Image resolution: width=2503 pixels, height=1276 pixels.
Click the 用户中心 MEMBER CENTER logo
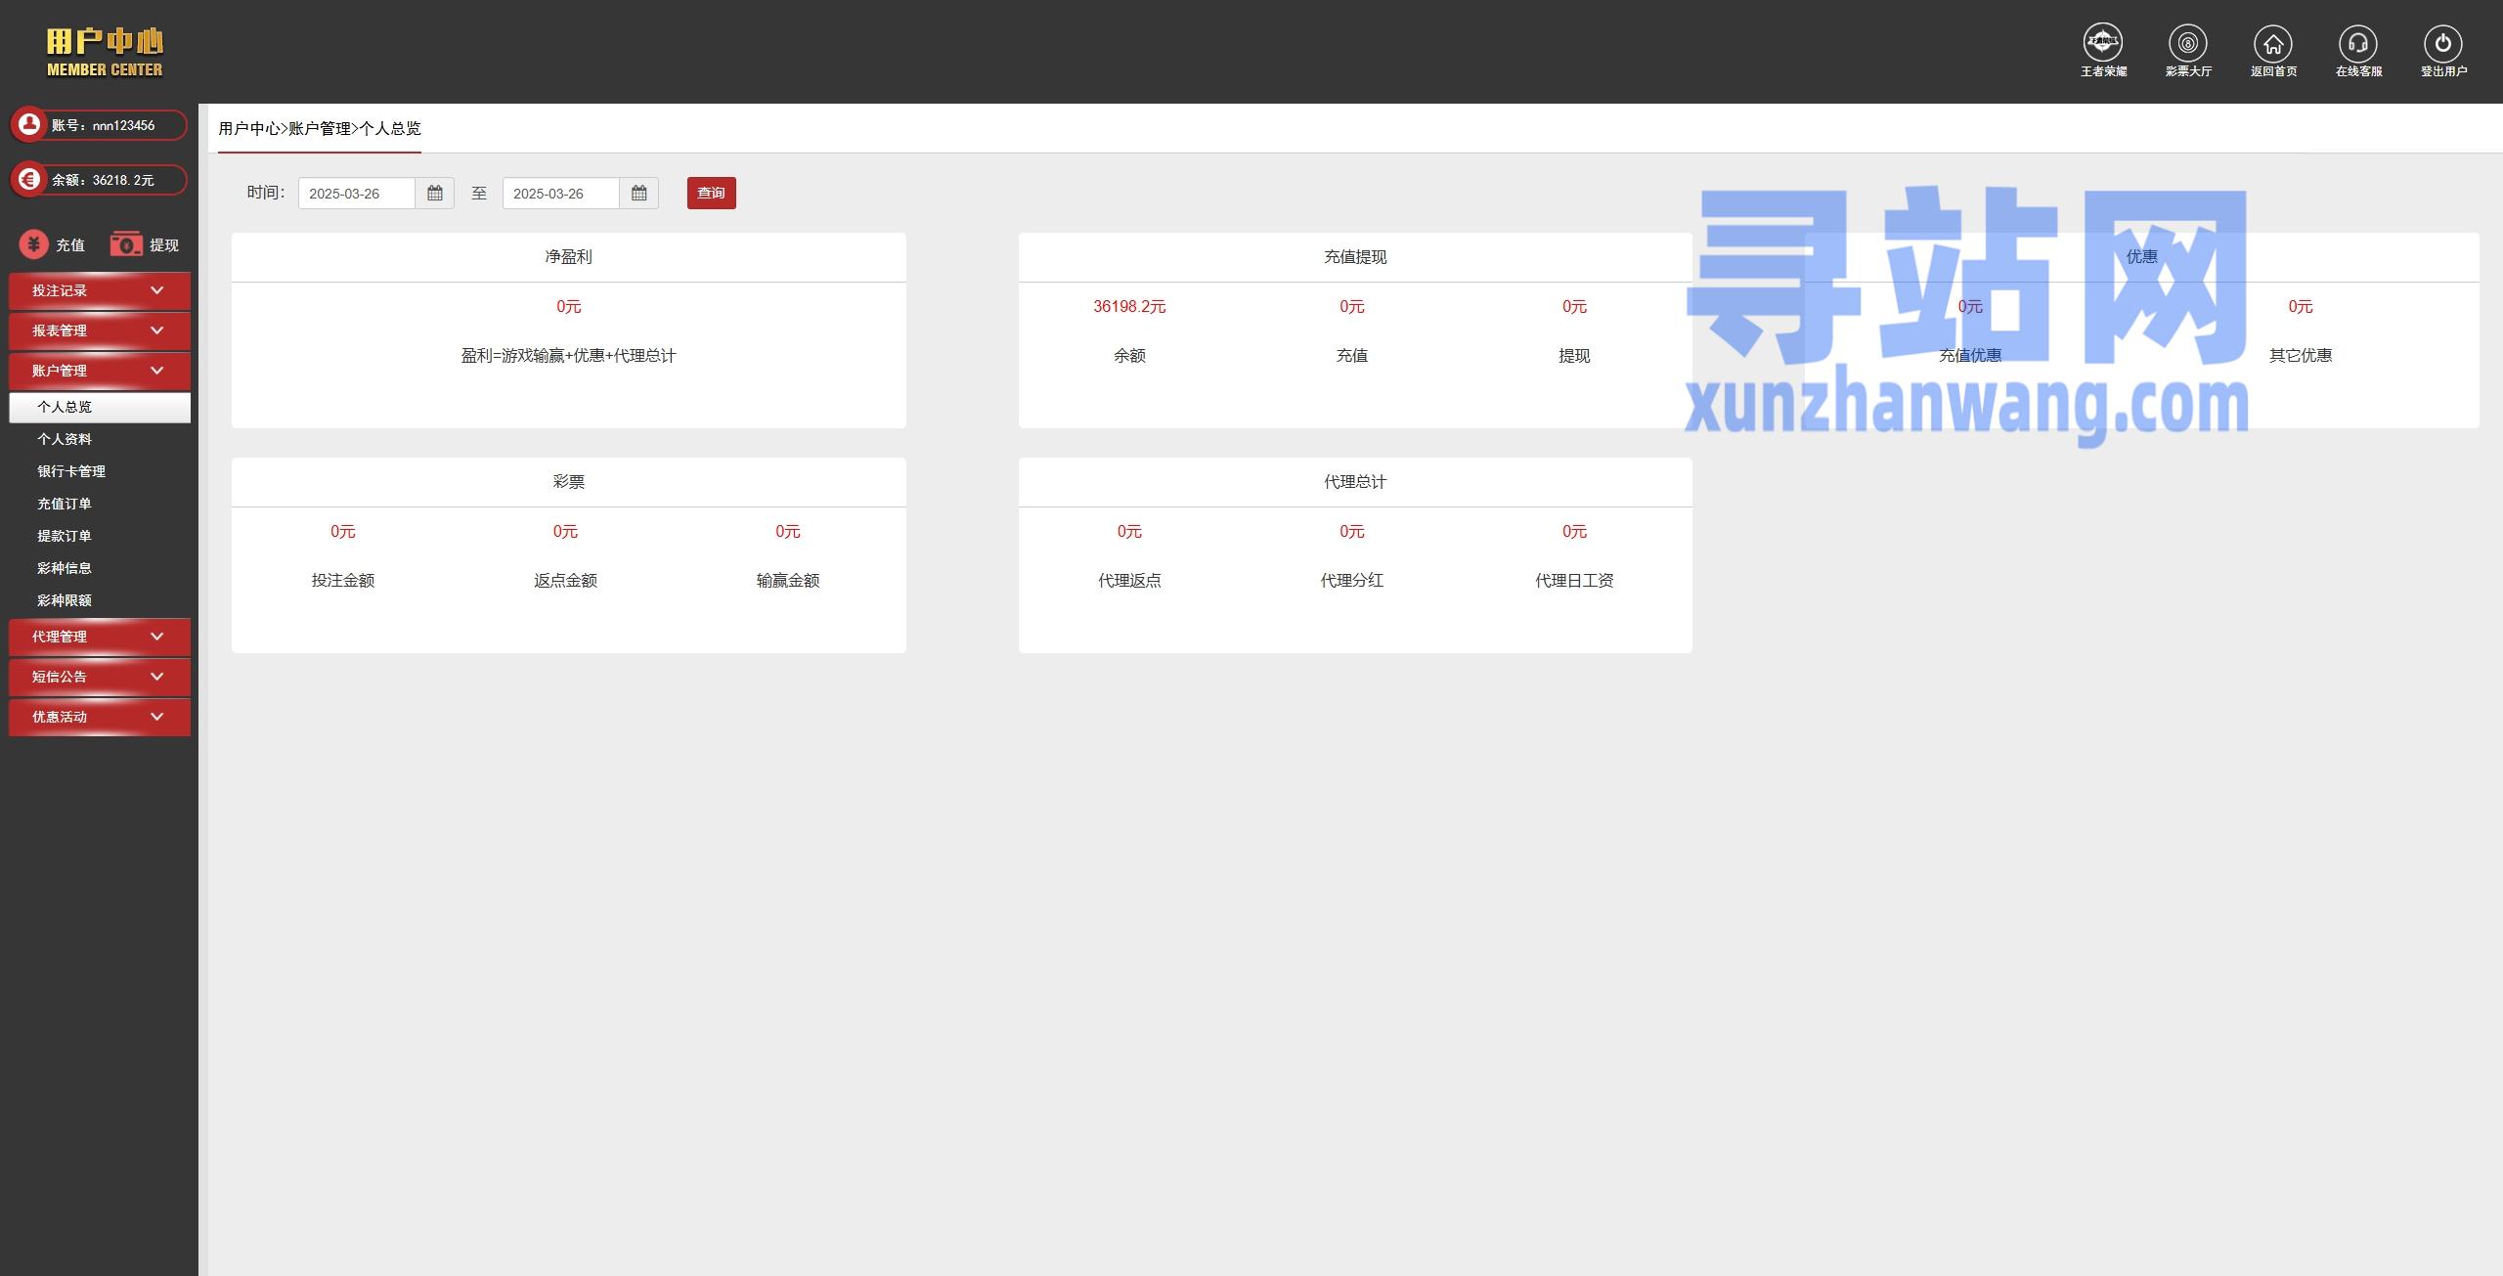click(105, 52)
